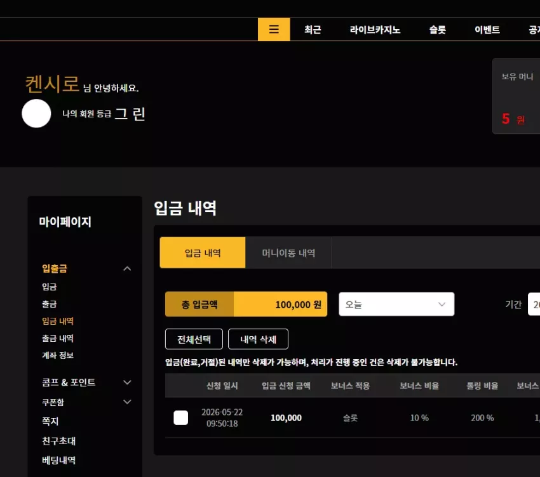Check the 2026-05-22 deposit row checkbox
Viewport: 540px width, 477px height.
[x=181, y=417]
